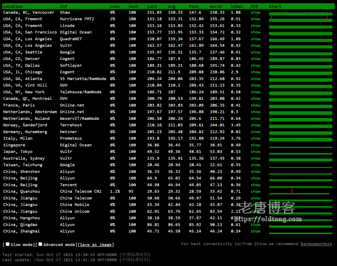
Task: Select the '1.1%' loss value
Action: (115, 191)
